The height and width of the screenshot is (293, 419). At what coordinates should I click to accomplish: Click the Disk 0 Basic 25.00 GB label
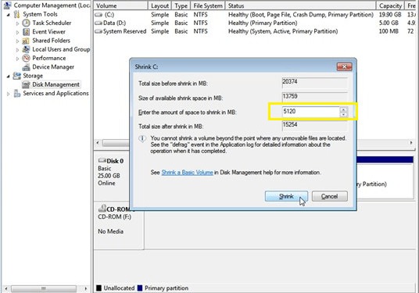tap(111, 172)
